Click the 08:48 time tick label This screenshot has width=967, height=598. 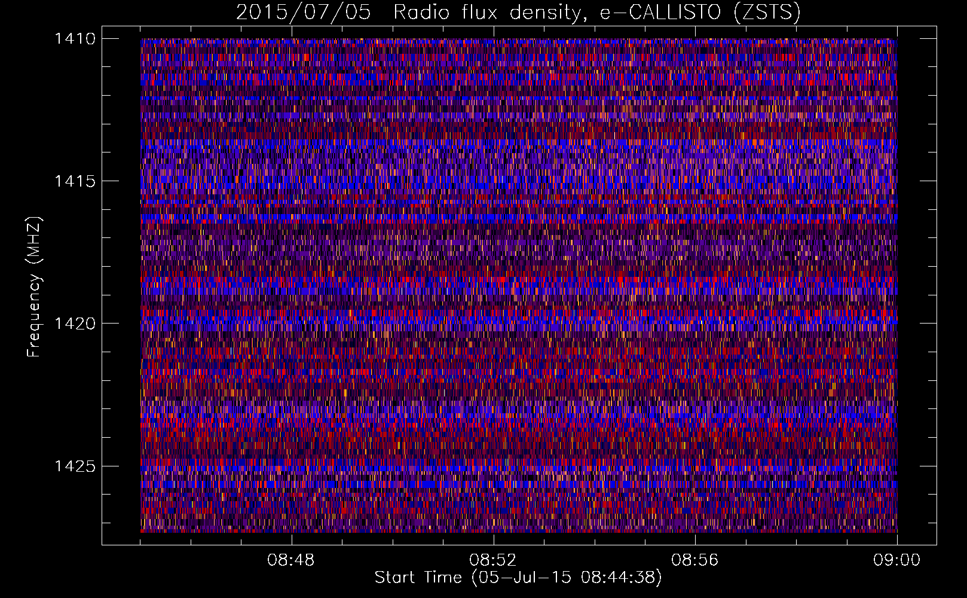[x=291, y=560]
